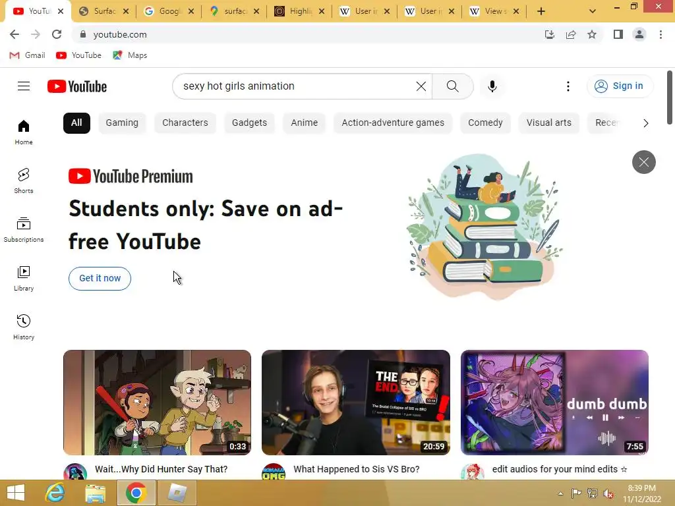Open History in the sidebar

coord(24,327)
